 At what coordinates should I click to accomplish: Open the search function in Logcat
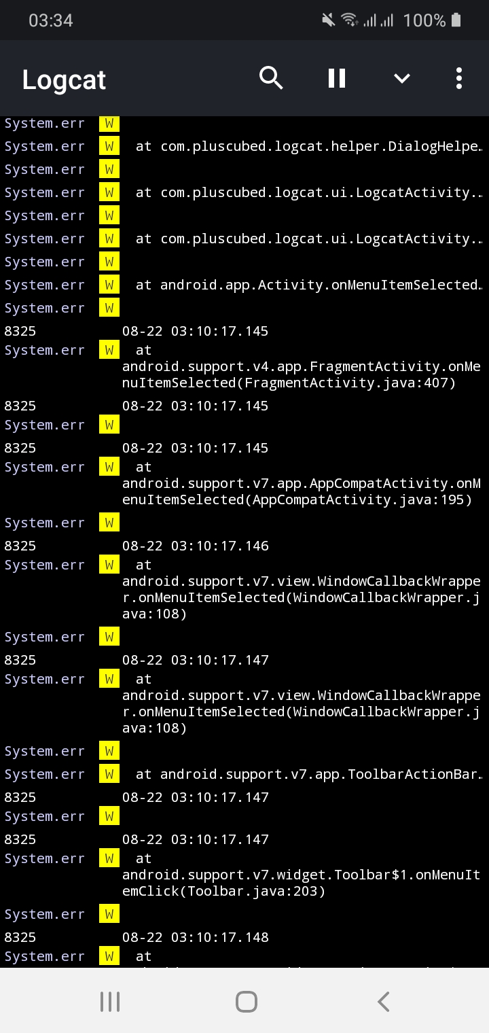[x=271, y=78]
